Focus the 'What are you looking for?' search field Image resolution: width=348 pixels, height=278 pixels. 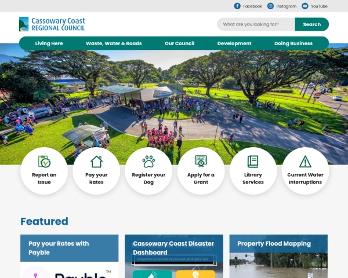click(256, 24)
